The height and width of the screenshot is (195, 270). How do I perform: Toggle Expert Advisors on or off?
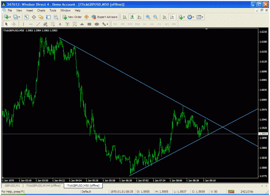tap(105, 17)
